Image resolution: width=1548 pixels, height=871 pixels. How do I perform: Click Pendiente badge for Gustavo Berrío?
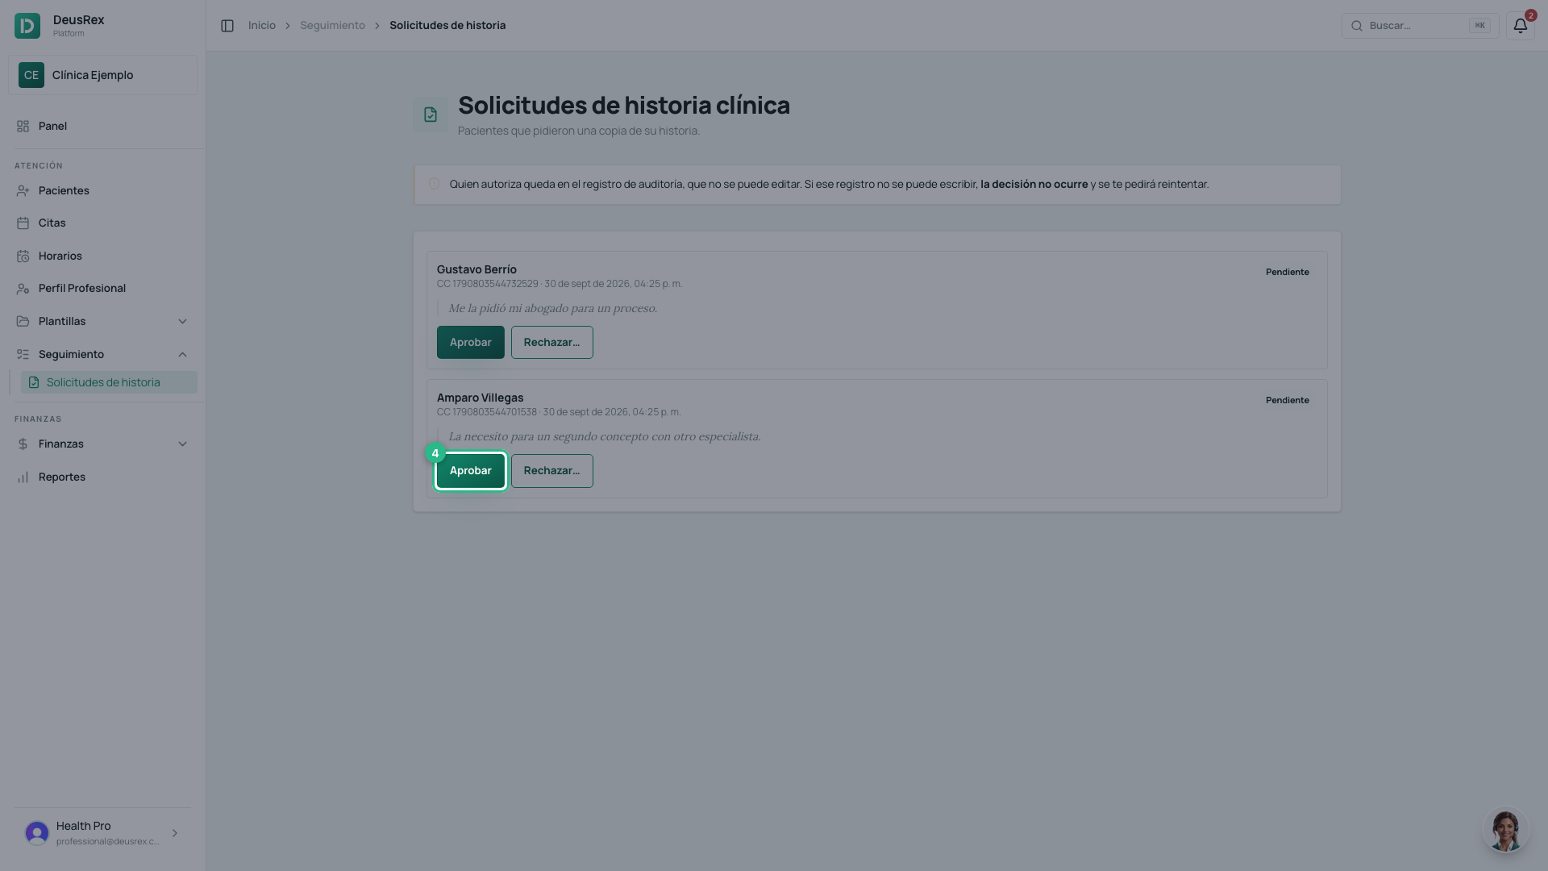1288,273
